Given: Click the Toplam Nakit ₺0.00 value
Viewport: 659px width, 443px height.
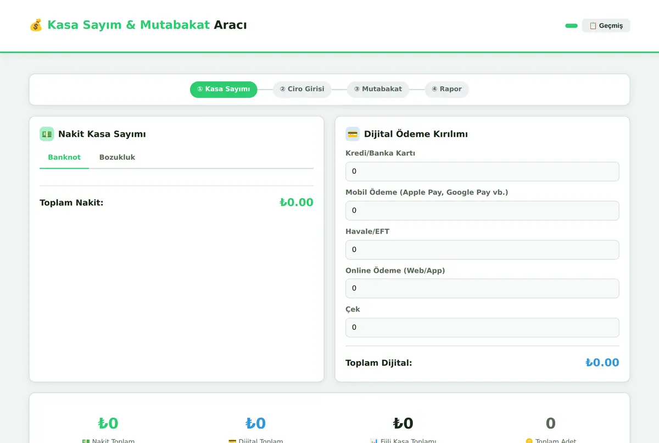Looking at the screenshot, I should pos(297,202).
